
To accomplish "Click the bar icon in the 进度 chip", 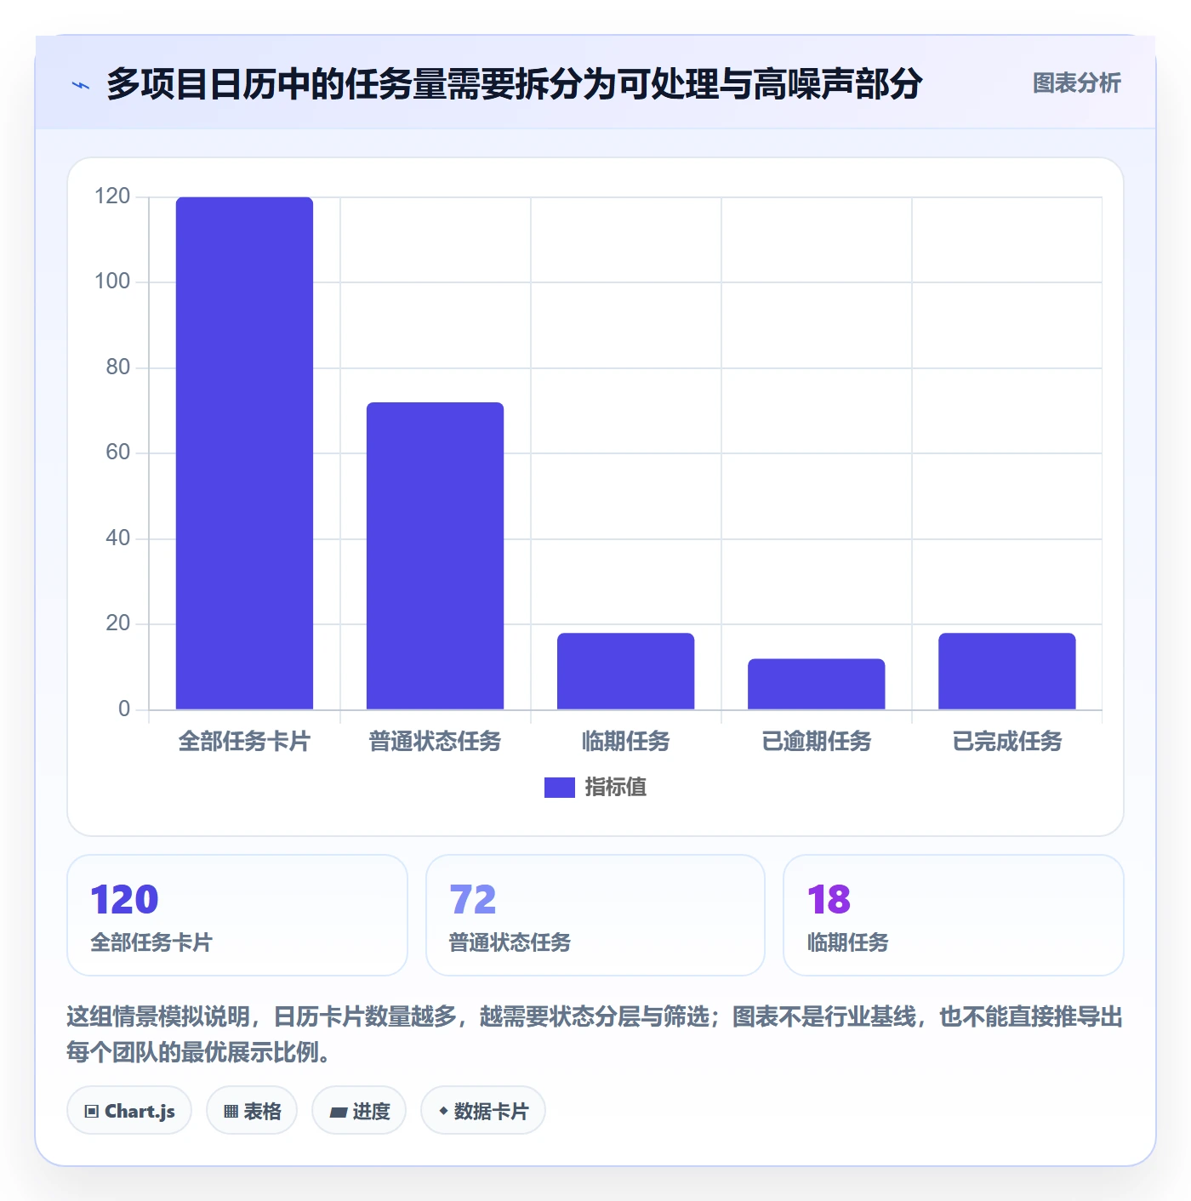I will point(338,1113).
